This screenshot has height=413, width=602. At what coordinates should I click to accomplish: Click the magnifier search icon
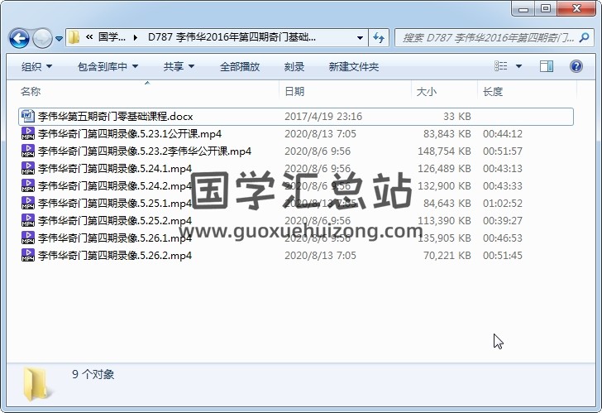click(585, 37)
